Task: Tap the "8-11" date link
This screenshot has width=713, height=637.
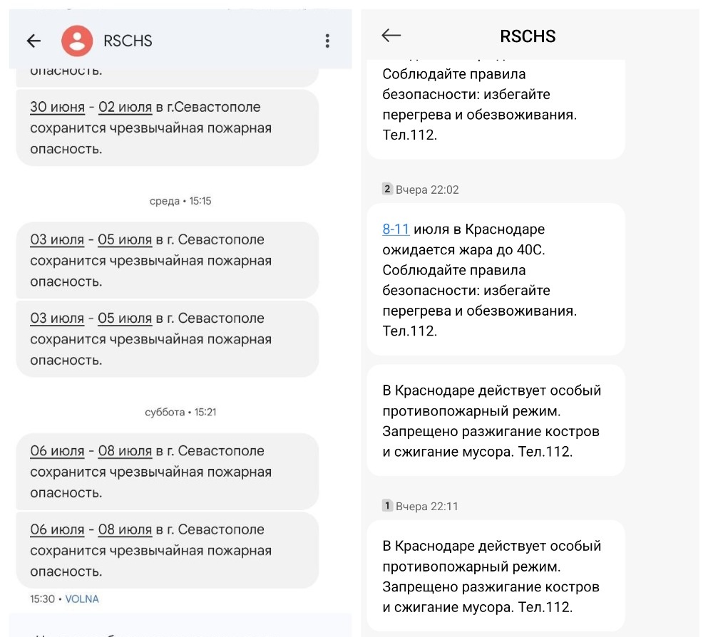Action: (x=396, y=229)
